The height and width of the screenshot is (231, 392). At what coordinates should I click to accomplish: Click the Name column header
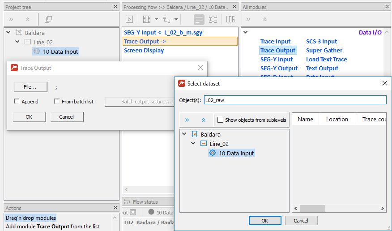[305, 119]
